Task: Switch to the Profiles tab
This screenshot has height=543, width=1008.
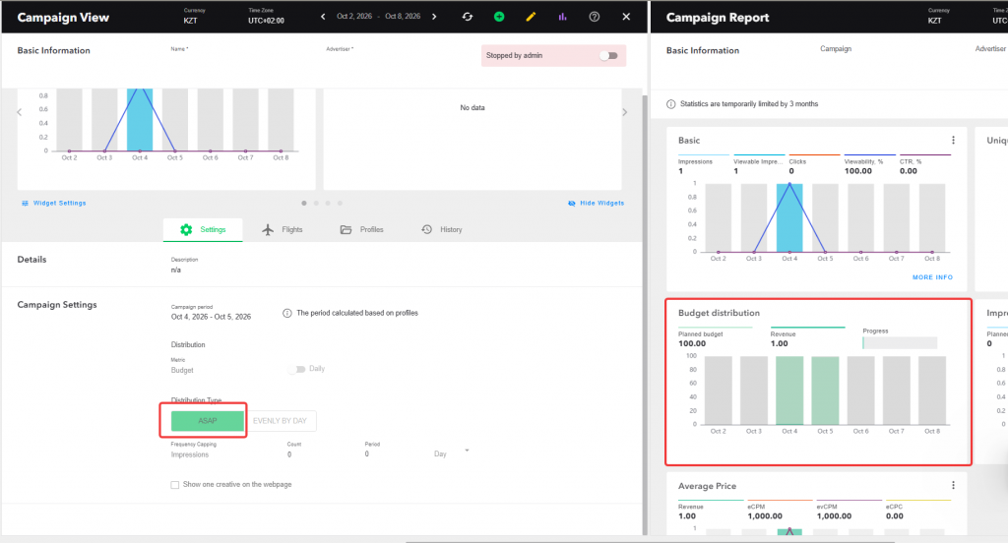Action: (x=362, y=229)
